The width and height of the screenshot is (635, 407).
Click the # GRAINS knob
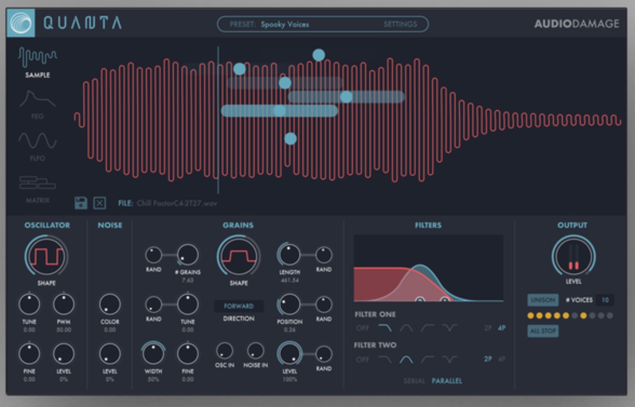tap(187, 255)
